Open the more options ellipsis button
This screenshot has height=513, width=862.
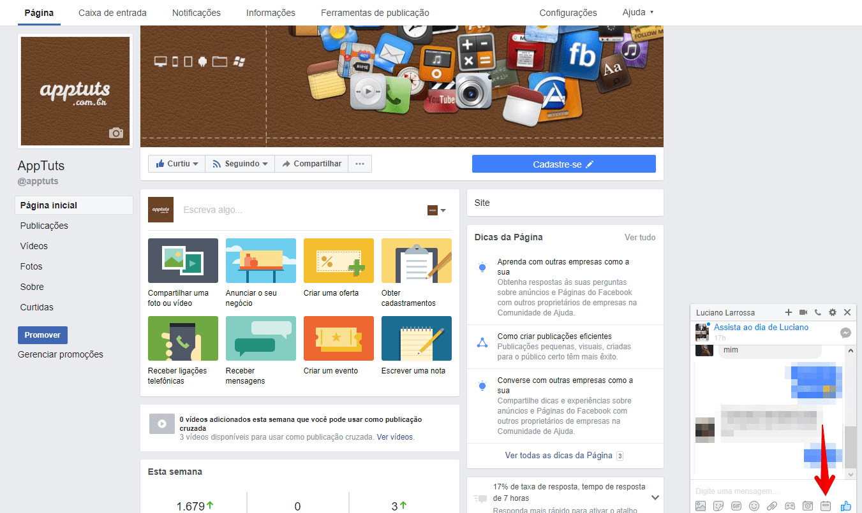pos(360,164)
